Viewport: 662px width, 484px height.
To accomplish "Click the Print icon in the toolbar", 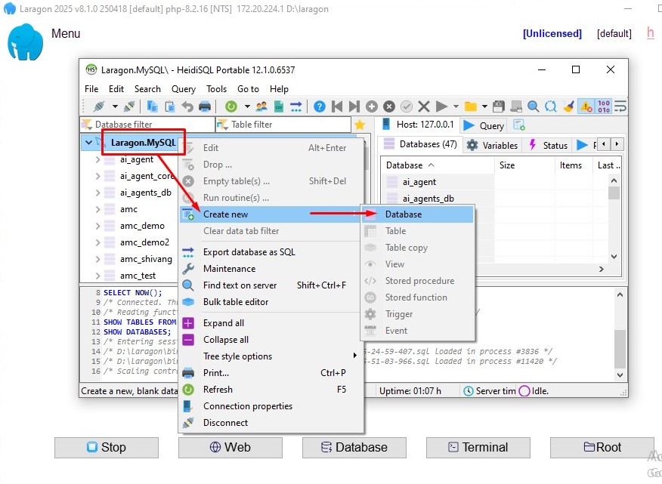I will click(x=205, y=106).
